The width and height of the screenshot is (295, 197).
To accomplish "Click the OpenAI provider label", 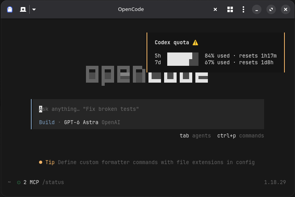I will point(111,122).
